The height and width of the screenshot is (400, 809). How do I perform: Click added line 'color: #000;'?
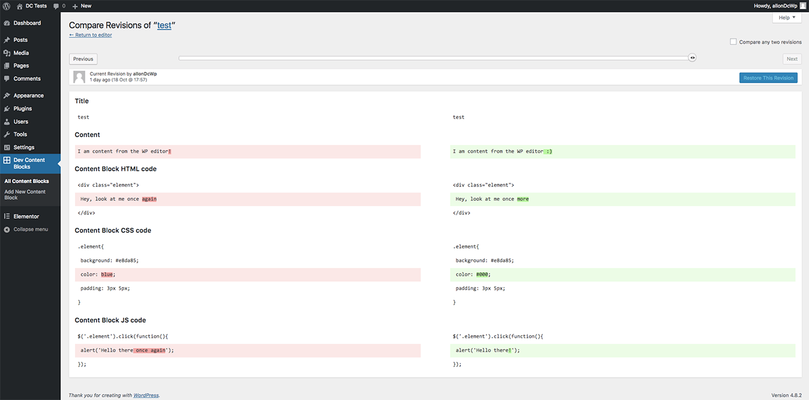(x=623, y=275)
